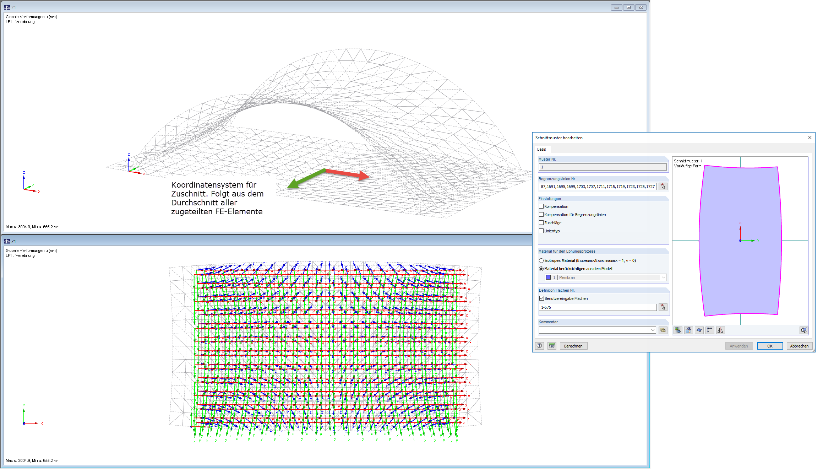Toggle the mirror display icon below the preview
This screenshot has height=469, width=823.
[720, 330]
